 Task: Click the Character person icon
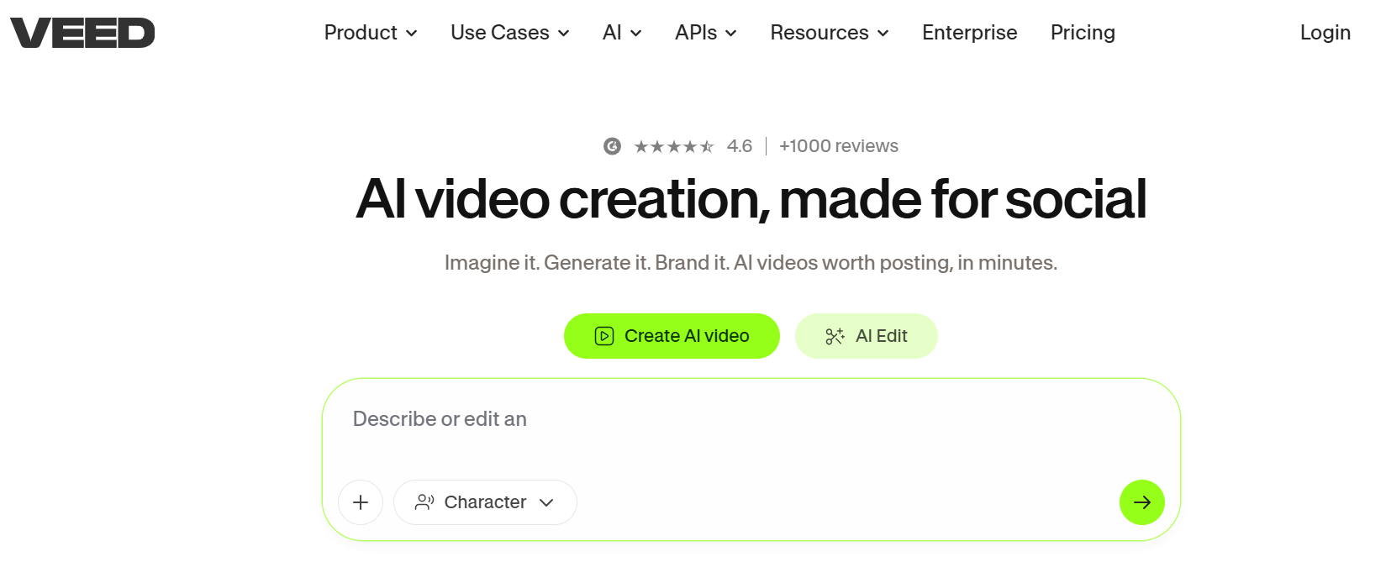click(x=424, y=502)
